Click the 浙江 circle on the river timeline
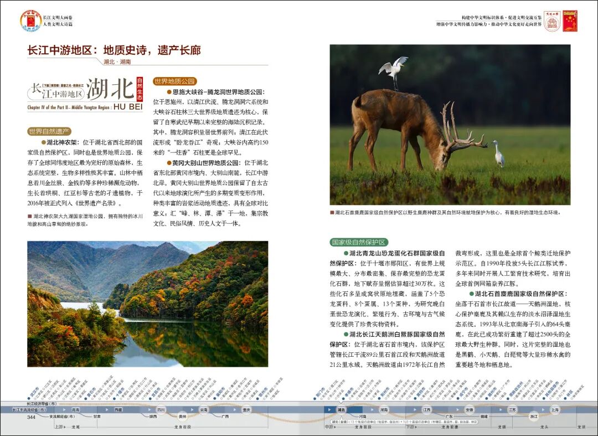This screenshot has height=436, width=598. (534, 417)
